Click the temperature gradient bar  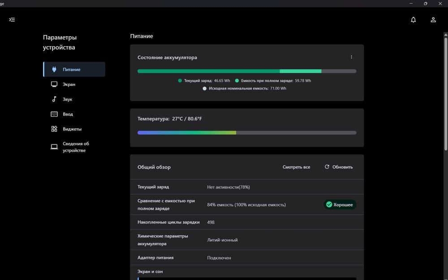(x=247, y=132)
